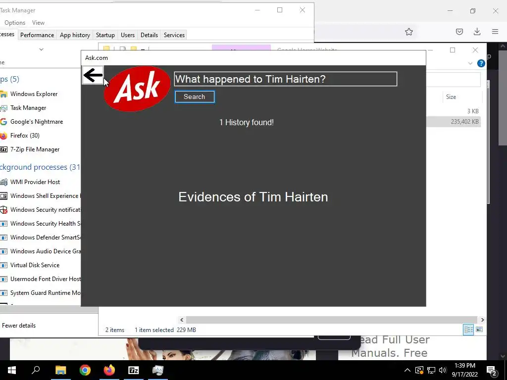The height and width of the screenshot is (380, 507).
Task: Open Task Manager from the taskbar
Action: (158, 370)
